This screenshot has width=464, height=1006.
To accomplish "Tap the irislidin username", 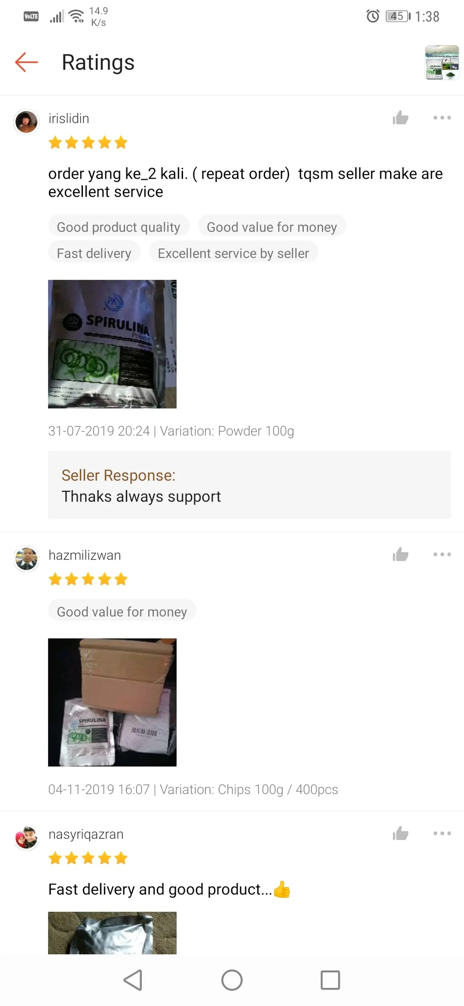I will coord(69,118).
